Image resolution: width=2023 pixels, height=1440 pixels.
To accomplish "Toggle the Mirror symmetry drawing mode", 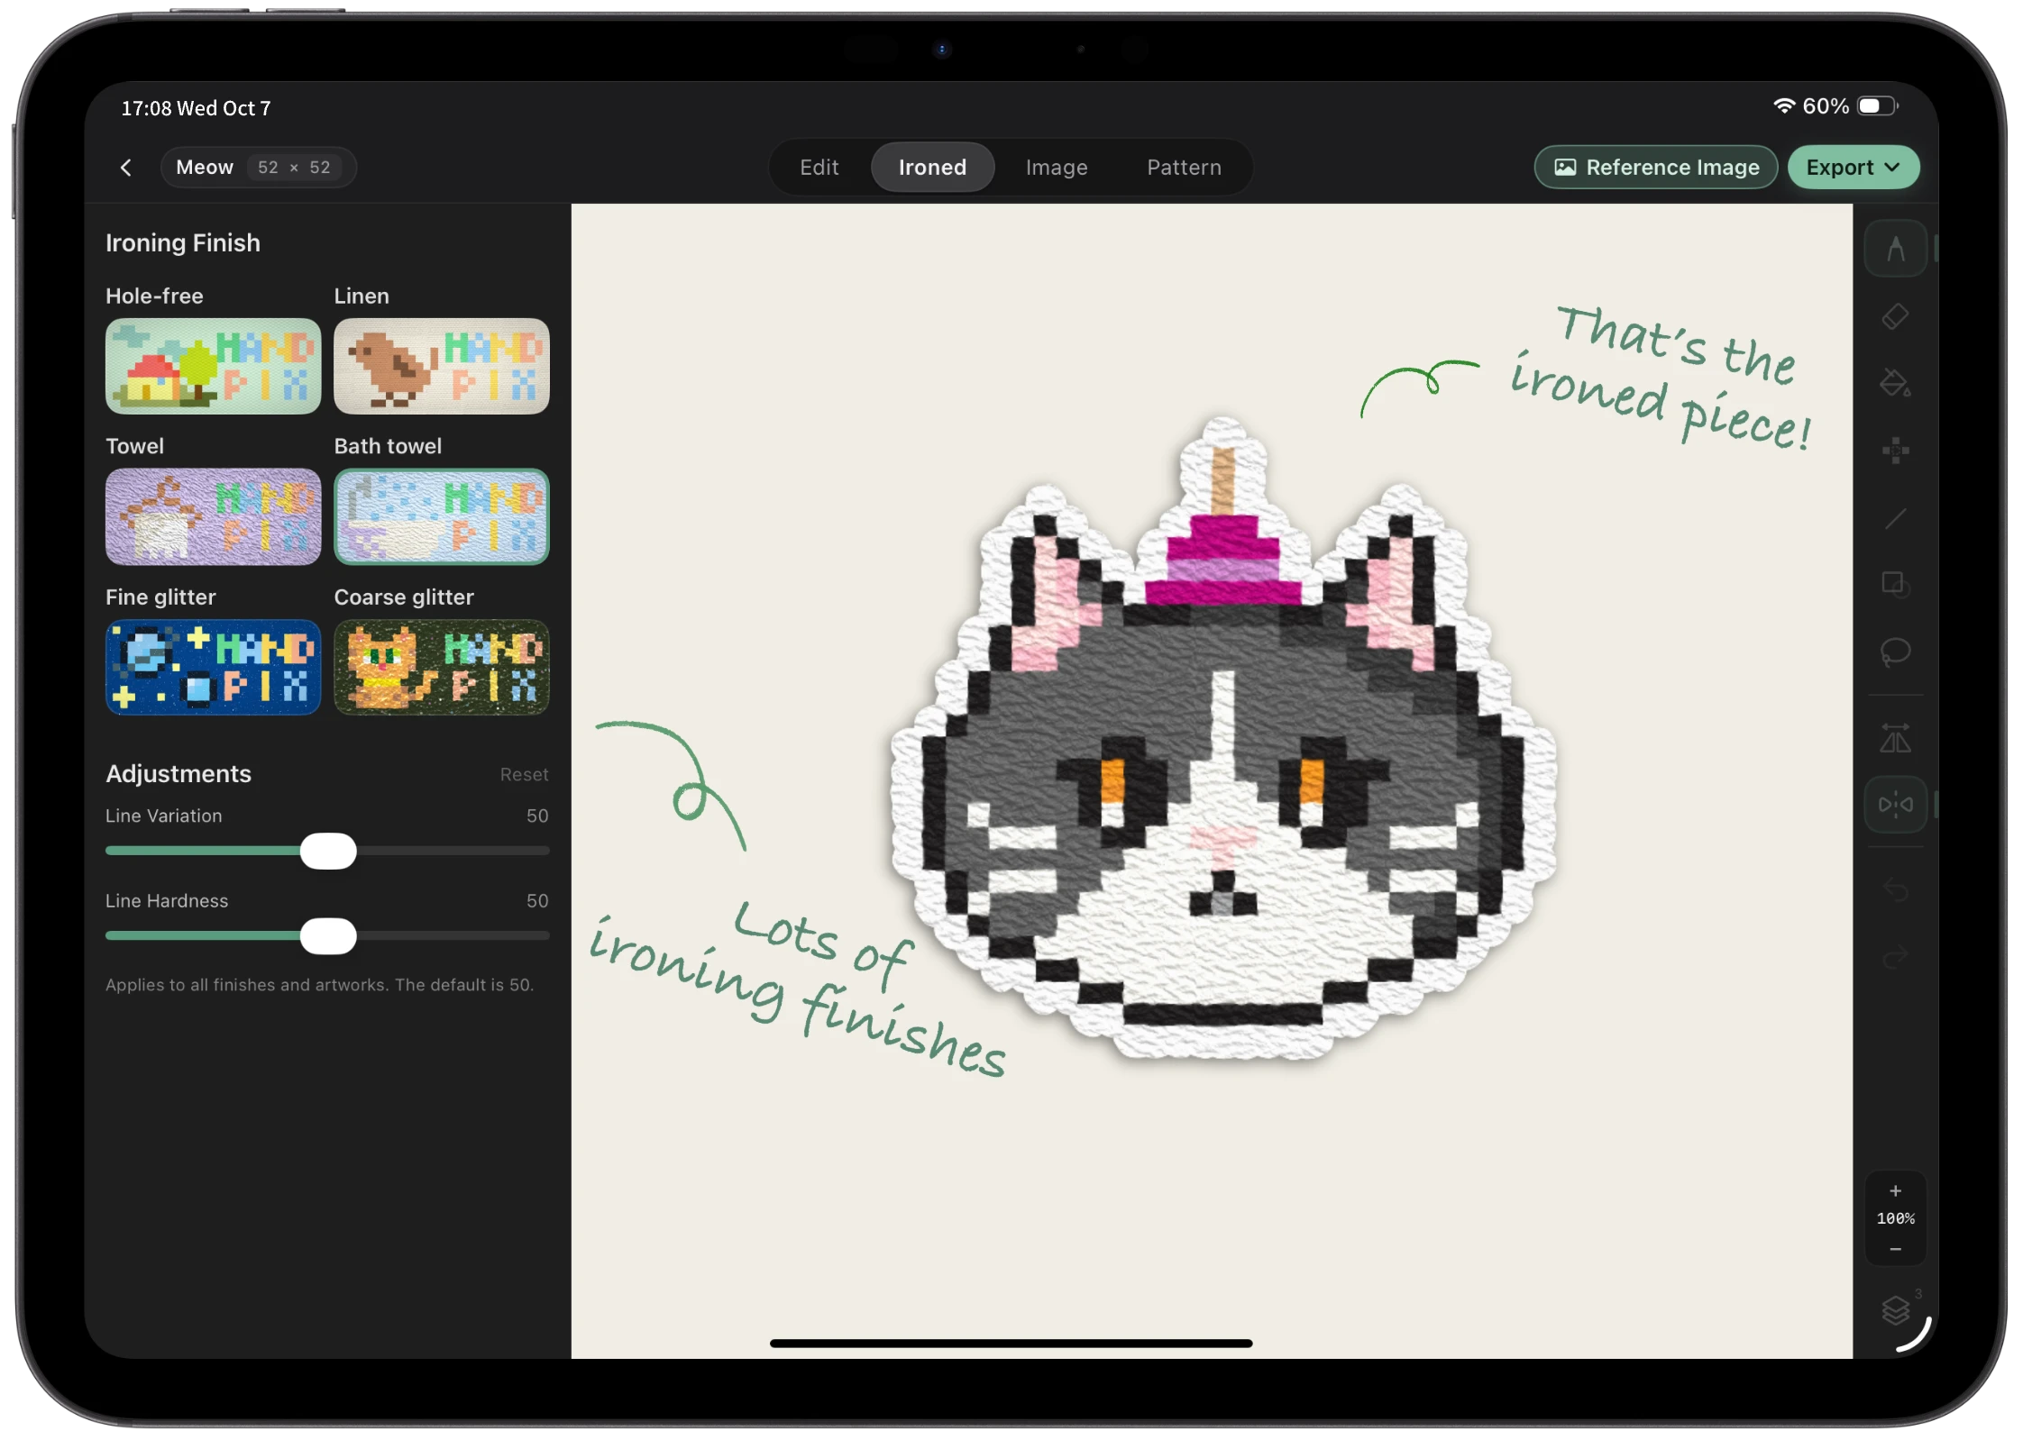I will tap(1895, 804).
